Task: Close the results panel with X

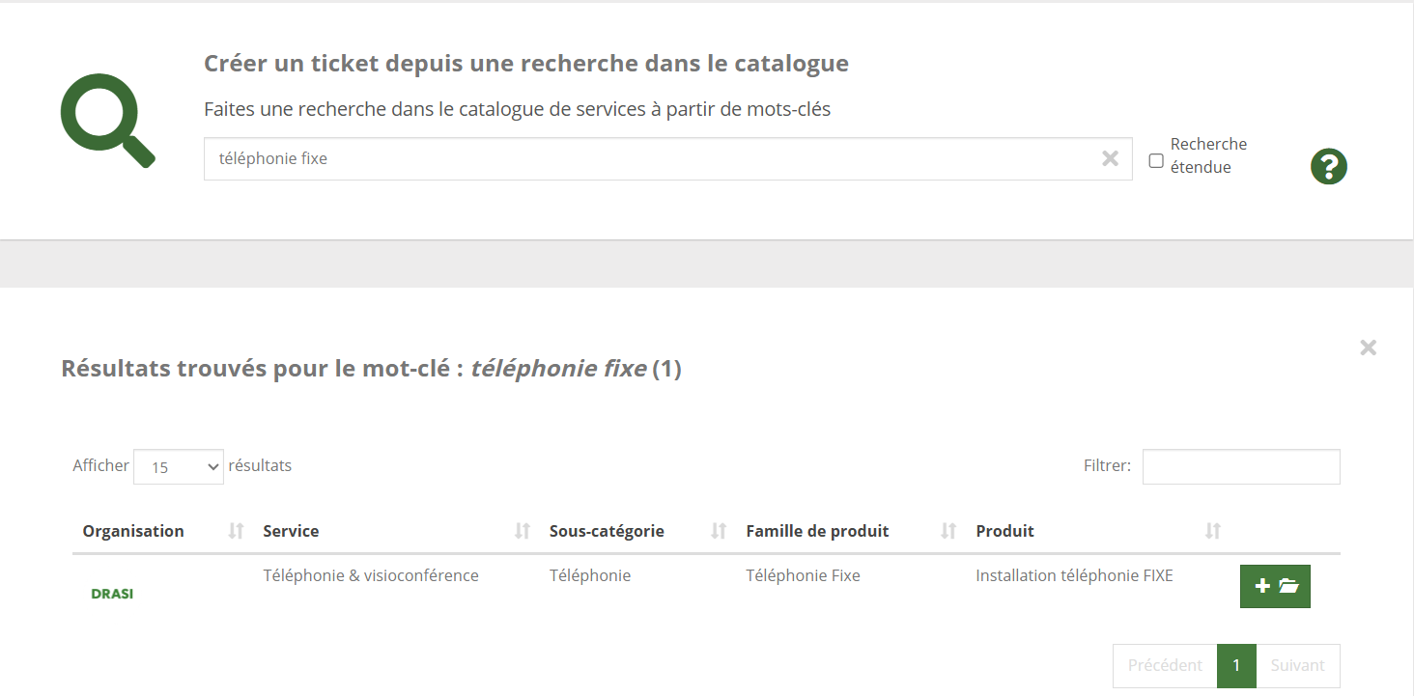Action: 1368,348
